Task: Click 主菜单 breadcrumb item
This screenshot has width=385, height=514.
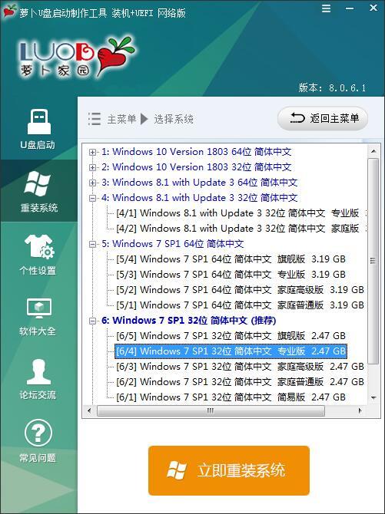Action: [121, 119]
